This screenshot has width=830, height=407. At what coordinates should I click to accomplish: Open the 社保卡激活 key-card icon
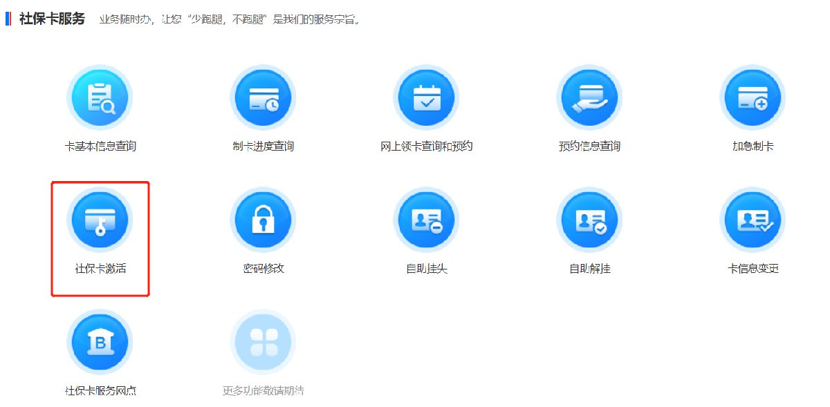click(100, 220)
